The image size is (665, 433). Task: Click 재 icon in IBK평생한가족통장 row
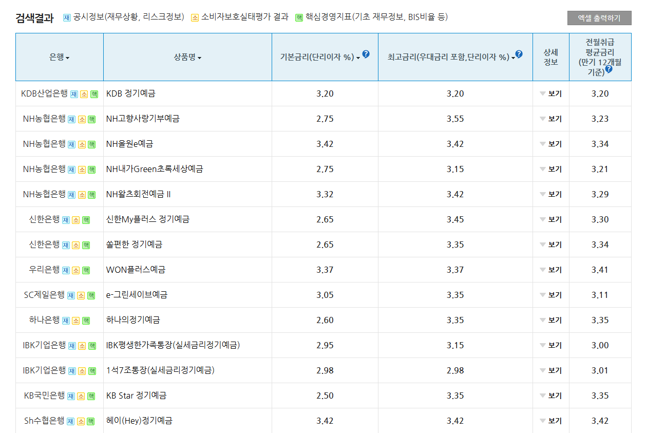pyautogui.click(x=72, y=346)
